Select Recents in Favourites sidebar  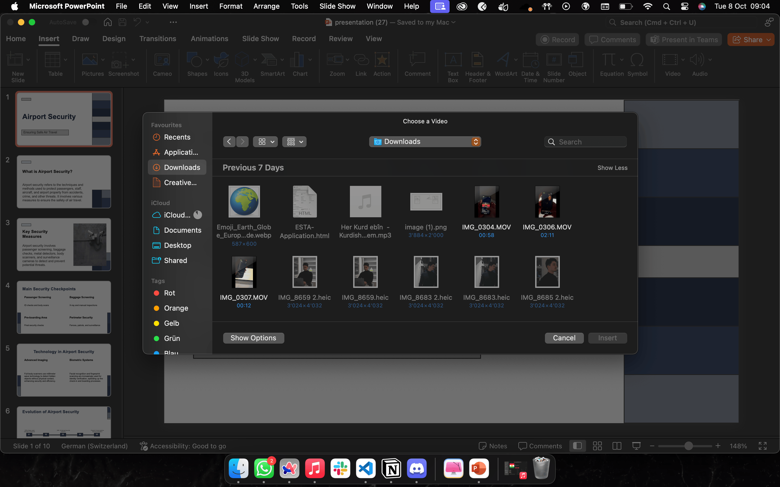[177, 137]
